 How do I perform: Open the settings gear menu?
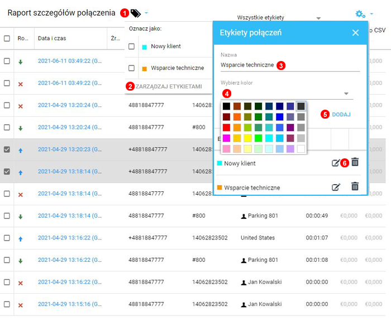coord(361,13)
